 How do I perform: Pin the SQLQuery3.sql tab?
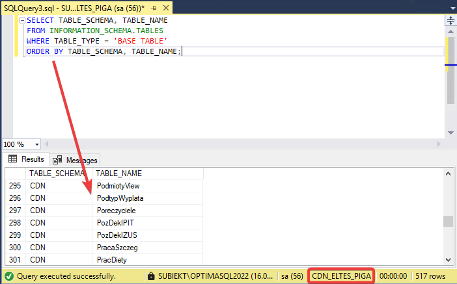click(154, 8)
